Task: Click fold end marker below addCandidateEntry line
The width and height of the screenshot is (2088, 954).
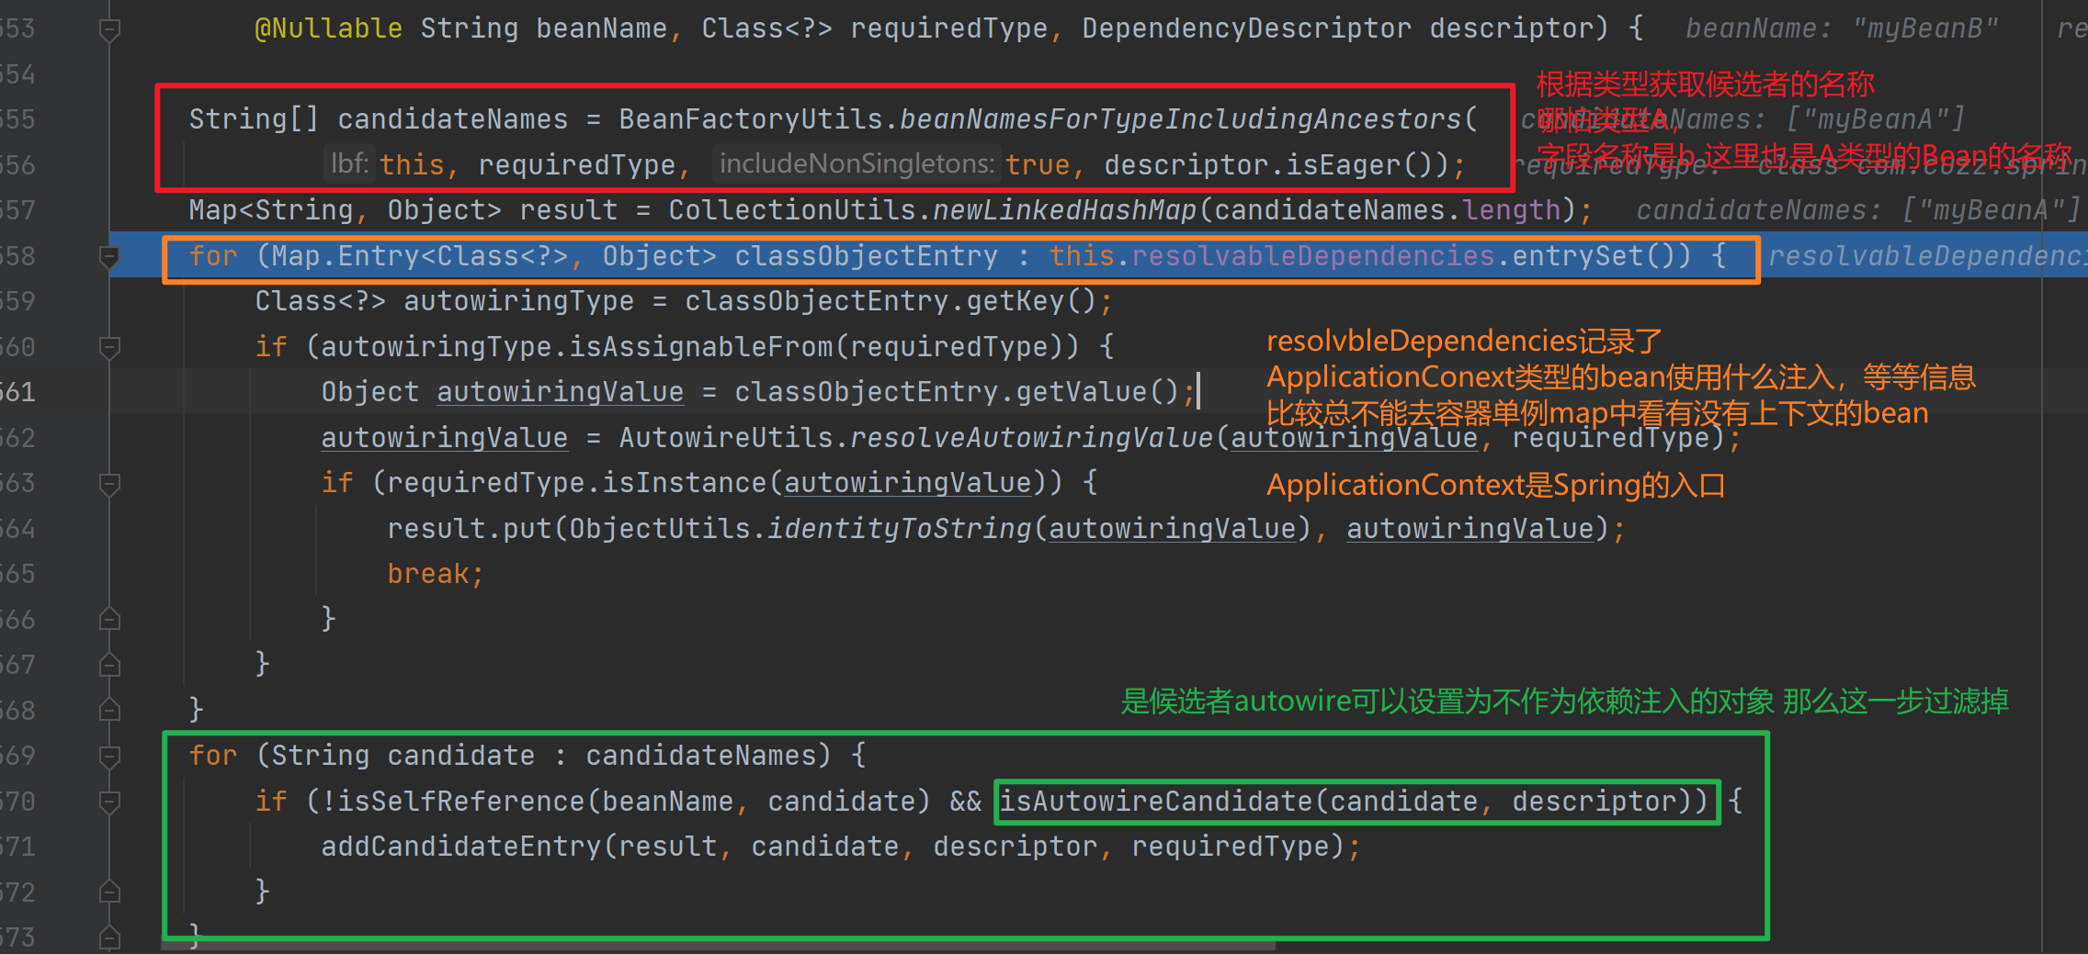Action: tap(109, 892)
